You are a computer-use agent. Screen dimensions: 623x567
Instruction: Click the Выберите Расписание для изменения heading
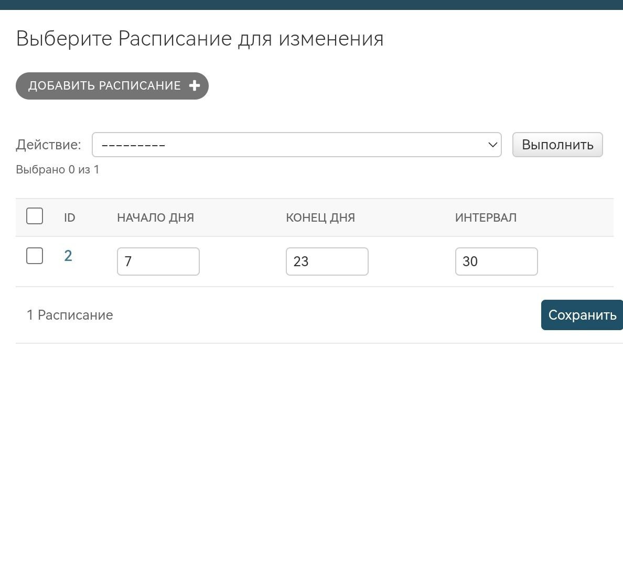tap(200, 39)
